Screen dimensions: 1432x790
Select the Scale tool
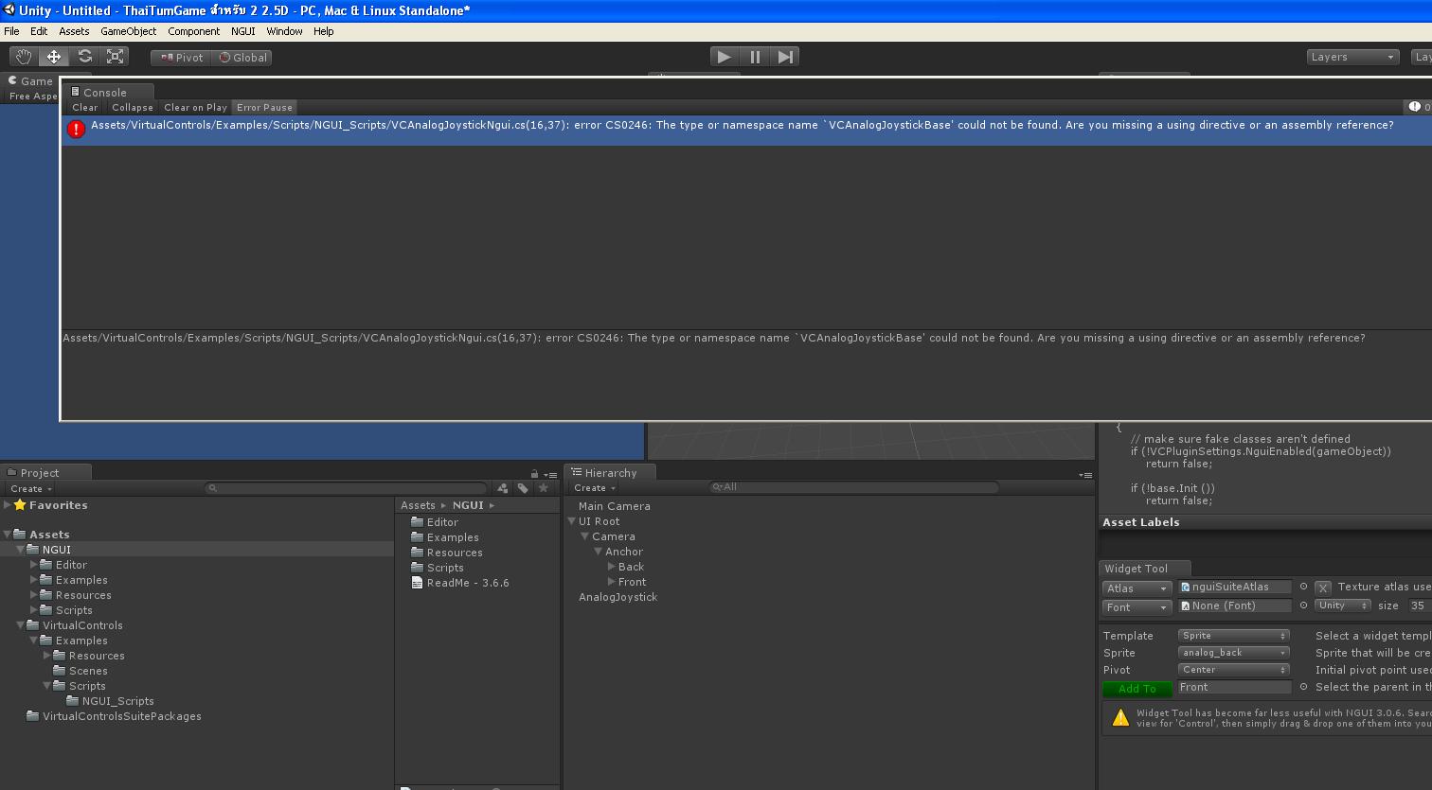coord(116,57)
